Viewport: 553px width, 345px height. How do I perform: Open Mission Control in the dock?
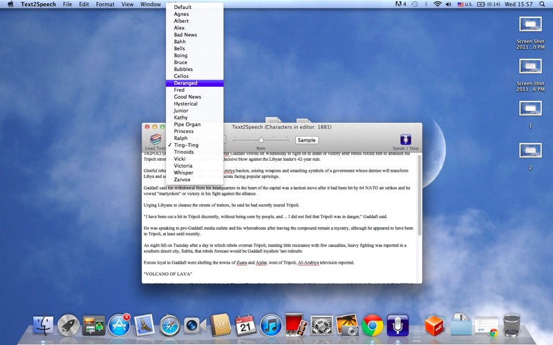(x=94, y=325)
